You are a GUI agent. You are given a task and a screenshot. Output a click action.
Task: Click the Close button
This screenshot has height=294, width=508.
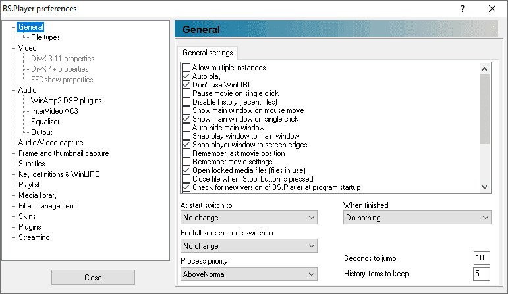(93, 278)
